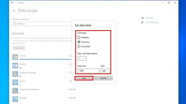Click the System app name
The image size is (186, 104).
(x=23, y=64)
